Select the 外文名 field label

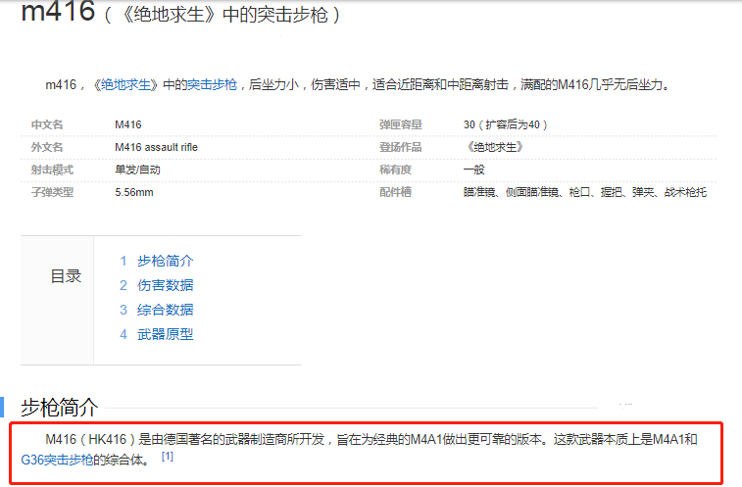click(47, 147)
